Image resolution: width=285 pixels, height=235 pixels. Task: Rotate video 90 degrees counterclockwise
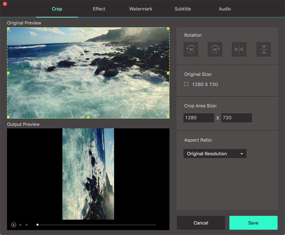pos(191,50)
